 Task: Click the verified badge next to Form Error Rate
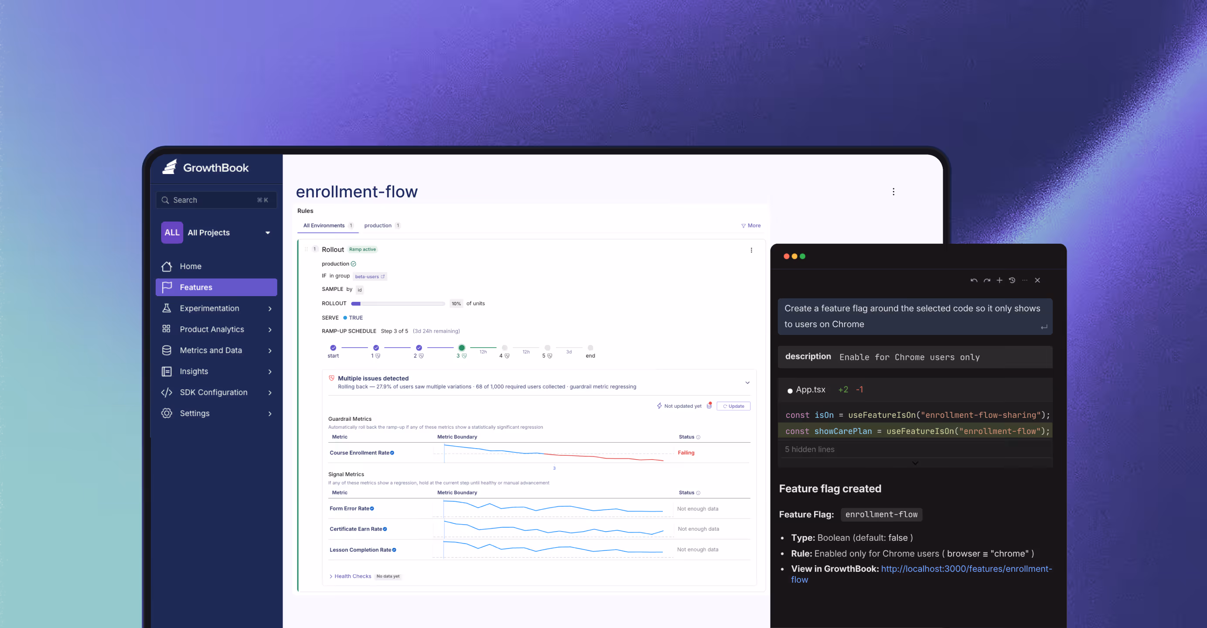pos(372,509)
